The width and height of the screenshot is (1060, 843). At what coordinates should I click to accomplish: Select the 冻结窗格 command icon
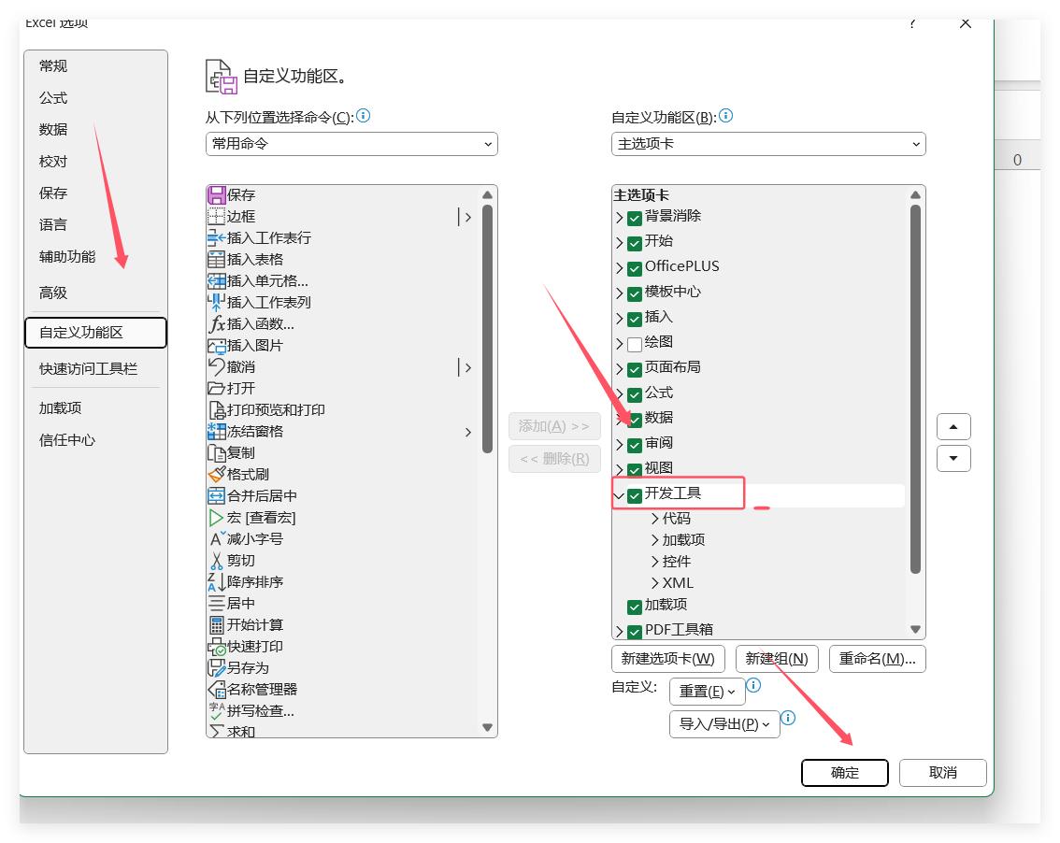216,432
